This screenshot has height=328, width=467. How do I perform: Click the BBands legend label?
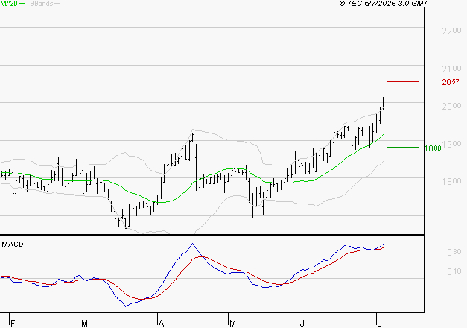42,4
